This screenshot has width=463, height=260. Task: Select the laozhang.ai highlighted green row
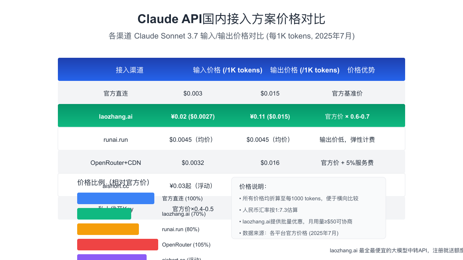click(231, 116)
